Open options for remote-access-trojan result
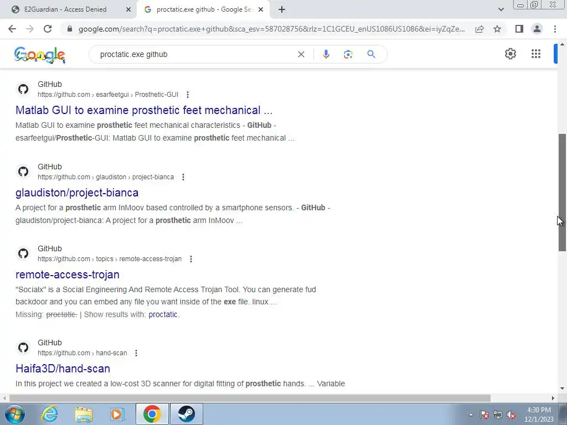This screenshot has width=567, height=425. [191, 259]
